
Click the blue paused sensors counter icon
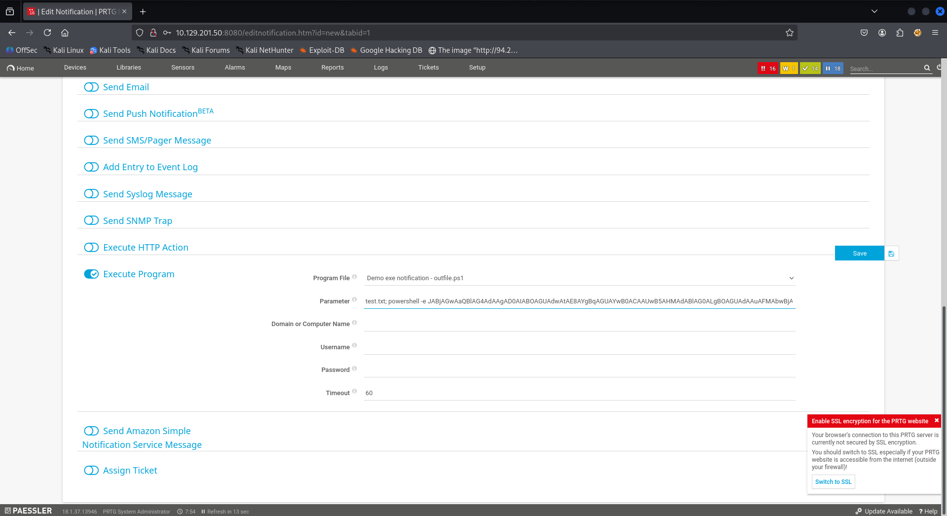(x=833, y=69)
